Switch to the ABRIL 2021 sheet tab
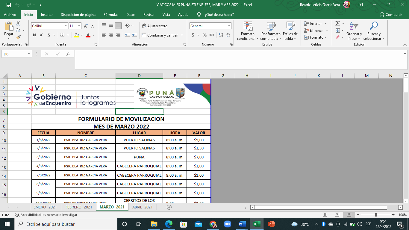This screenshot has height=230, width=409. 142,207
